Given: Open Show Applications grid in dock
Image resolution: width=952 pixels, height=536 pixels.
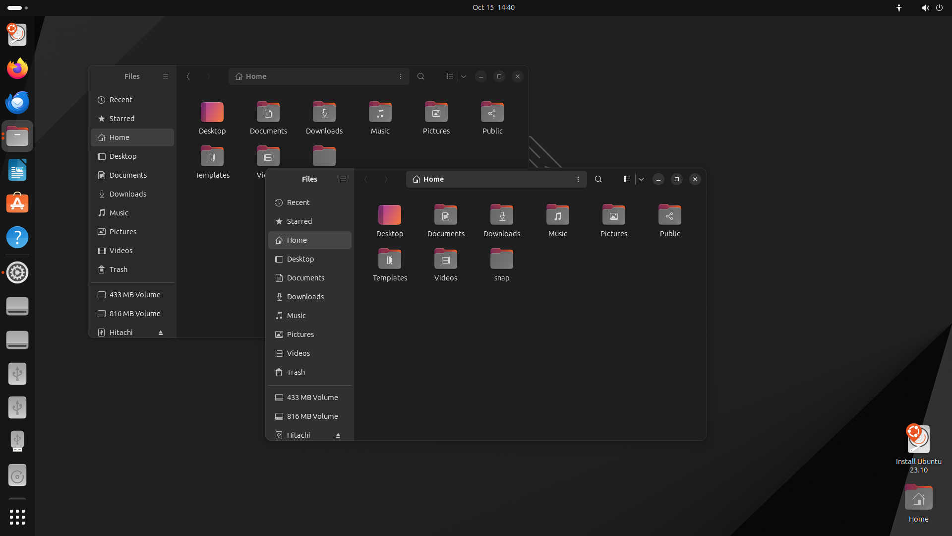Looking at the screenshot, I should 17,517.
